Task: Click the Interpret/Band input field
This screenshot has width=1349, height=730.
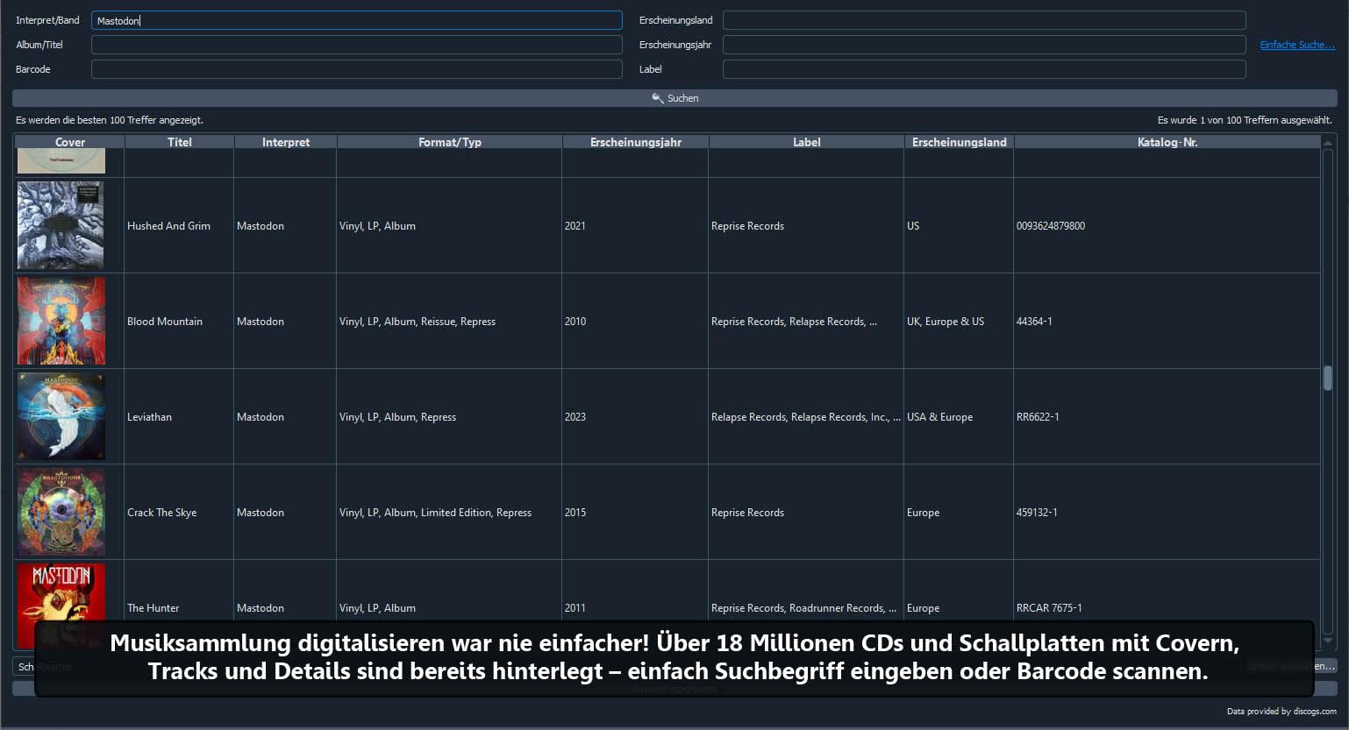Action: [356, 20]
